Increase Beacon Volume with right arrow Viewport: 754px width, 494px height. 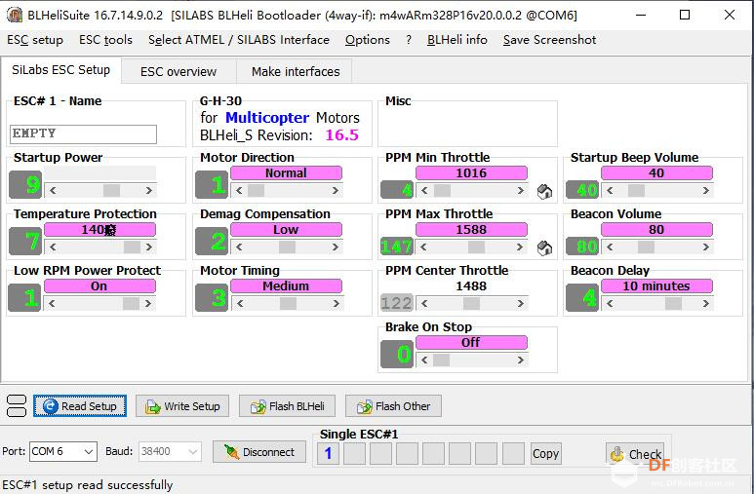(x=705, y=247)
